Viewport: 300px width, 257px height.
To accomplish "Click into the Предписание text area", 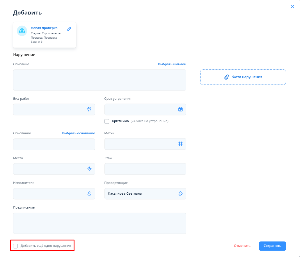I will [x=100, y=223].
